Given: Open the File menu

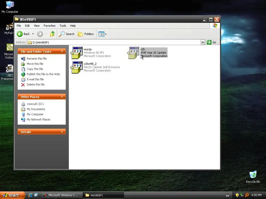Looking at the screenshot, I should click(19, 26).
